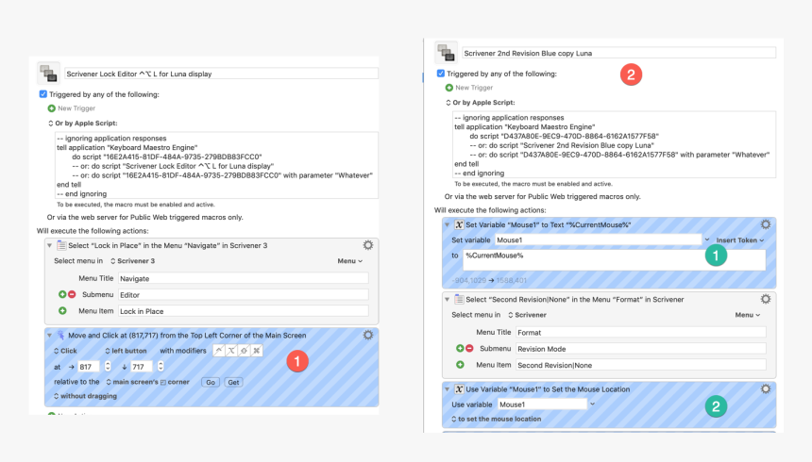Image resolution: width=812 pixels, height=462 pixels.
Task: Collapse the Move and Click action
Action: [x=50, y=336]
